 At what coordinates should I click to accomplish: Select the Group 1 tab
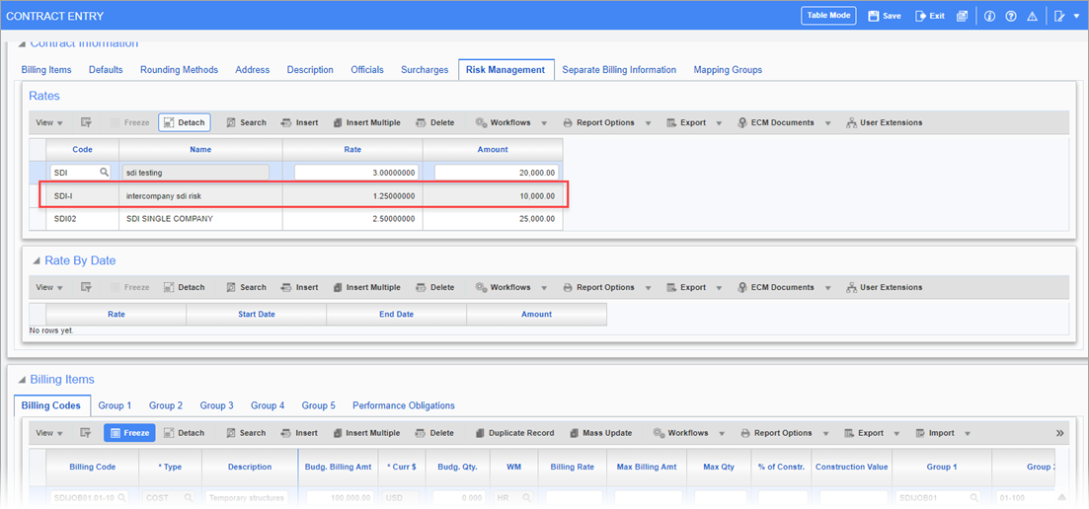115,405
